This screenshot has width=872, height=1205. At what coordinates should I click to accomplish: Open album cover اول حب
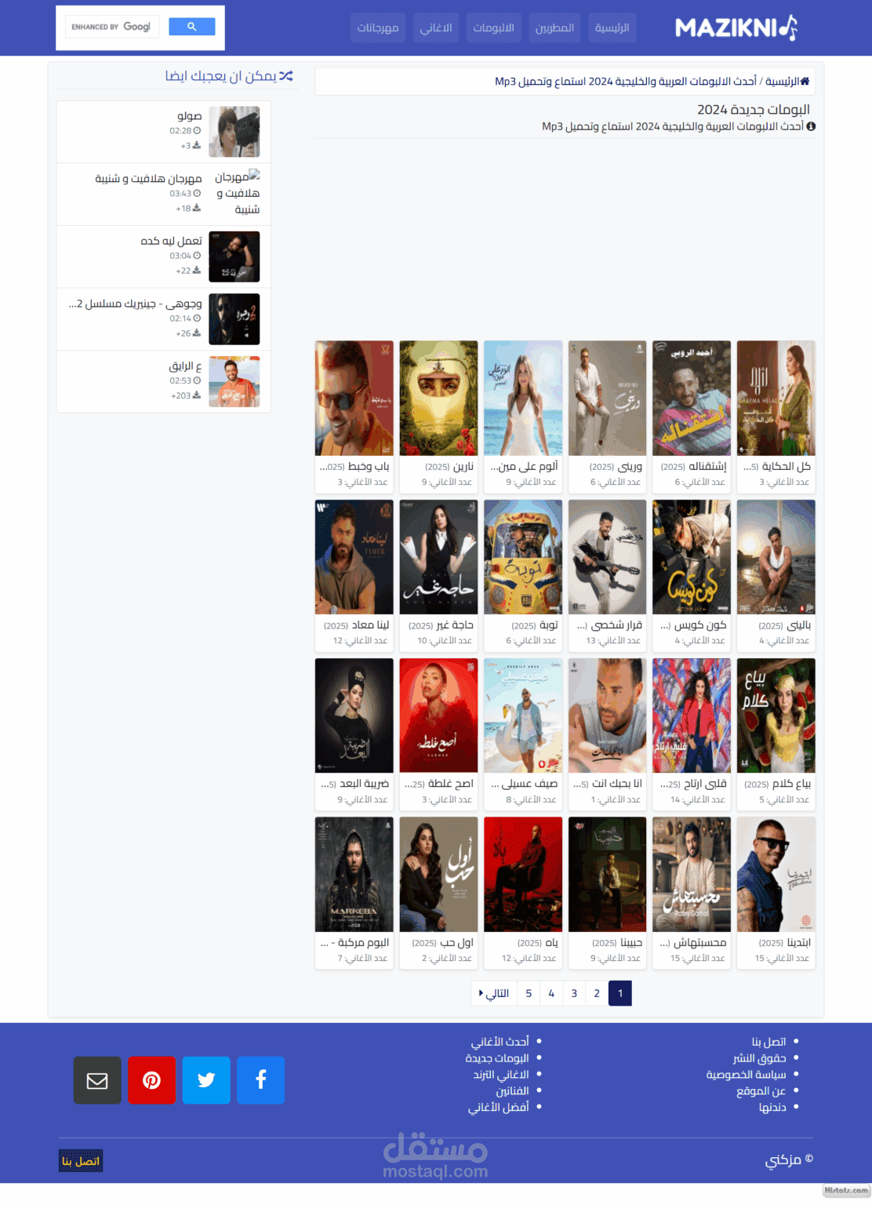click(438, 874)
